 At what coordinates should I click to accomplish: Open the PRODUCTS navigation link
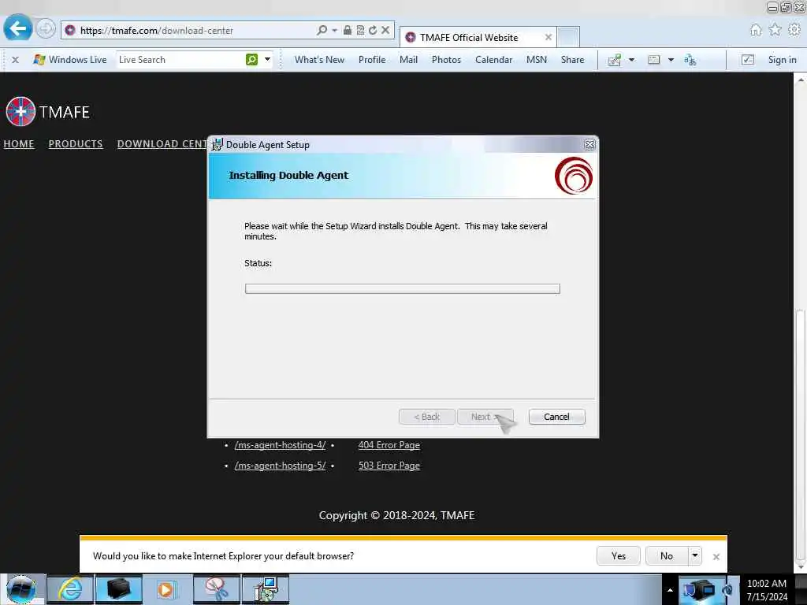point(76,144)
